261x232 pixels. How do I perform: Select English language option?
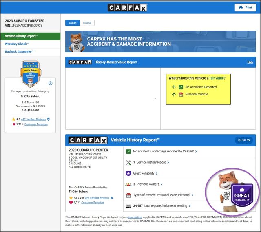(x=73, y=23)
